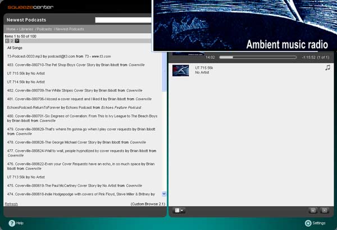Click the UT 715 56k album art thumbnail
Image resolution: width=337 pixels, height=230 pixels.
(x=180, y=70)
